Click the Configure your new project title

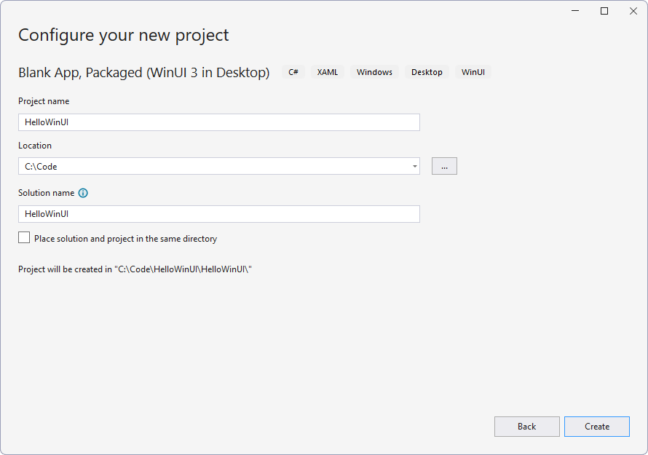tap(124, 34)
